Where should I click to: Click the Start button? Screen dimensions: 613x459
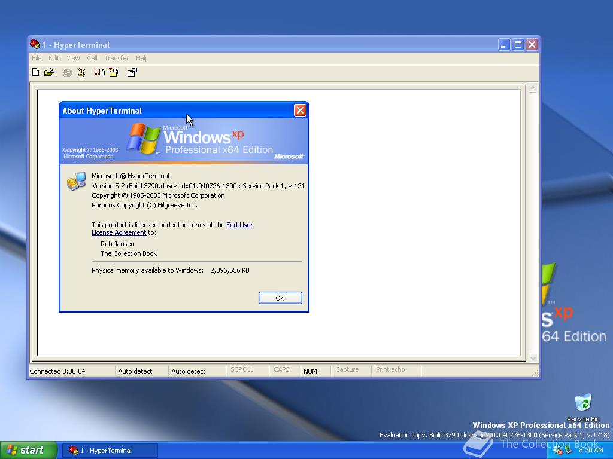point(28,450)
